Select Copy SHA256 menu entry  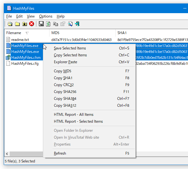click(x=89, y=92)
